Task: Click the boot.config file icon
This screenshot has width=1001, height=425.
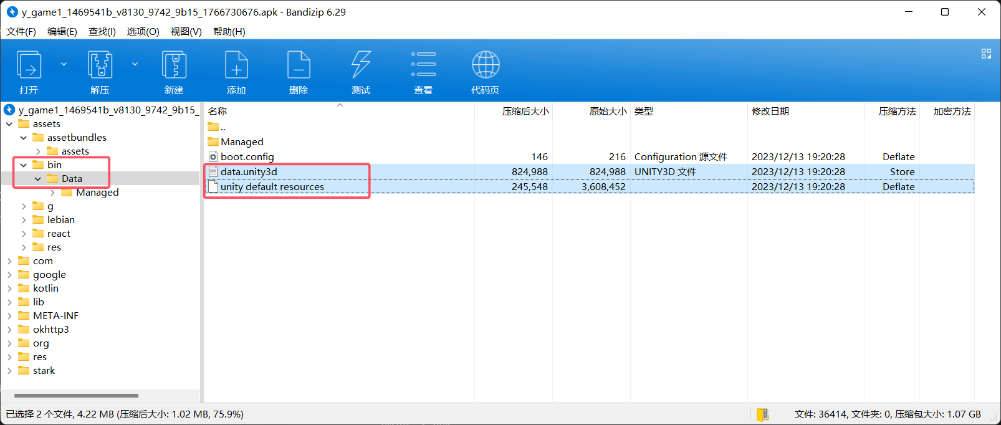Action: (x=213, y=157)
